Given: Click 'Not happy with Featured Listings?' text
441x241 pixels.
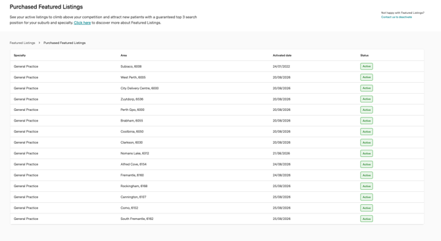Looking at the screenshot, I should pyautogui.click(x=402, y=13).
